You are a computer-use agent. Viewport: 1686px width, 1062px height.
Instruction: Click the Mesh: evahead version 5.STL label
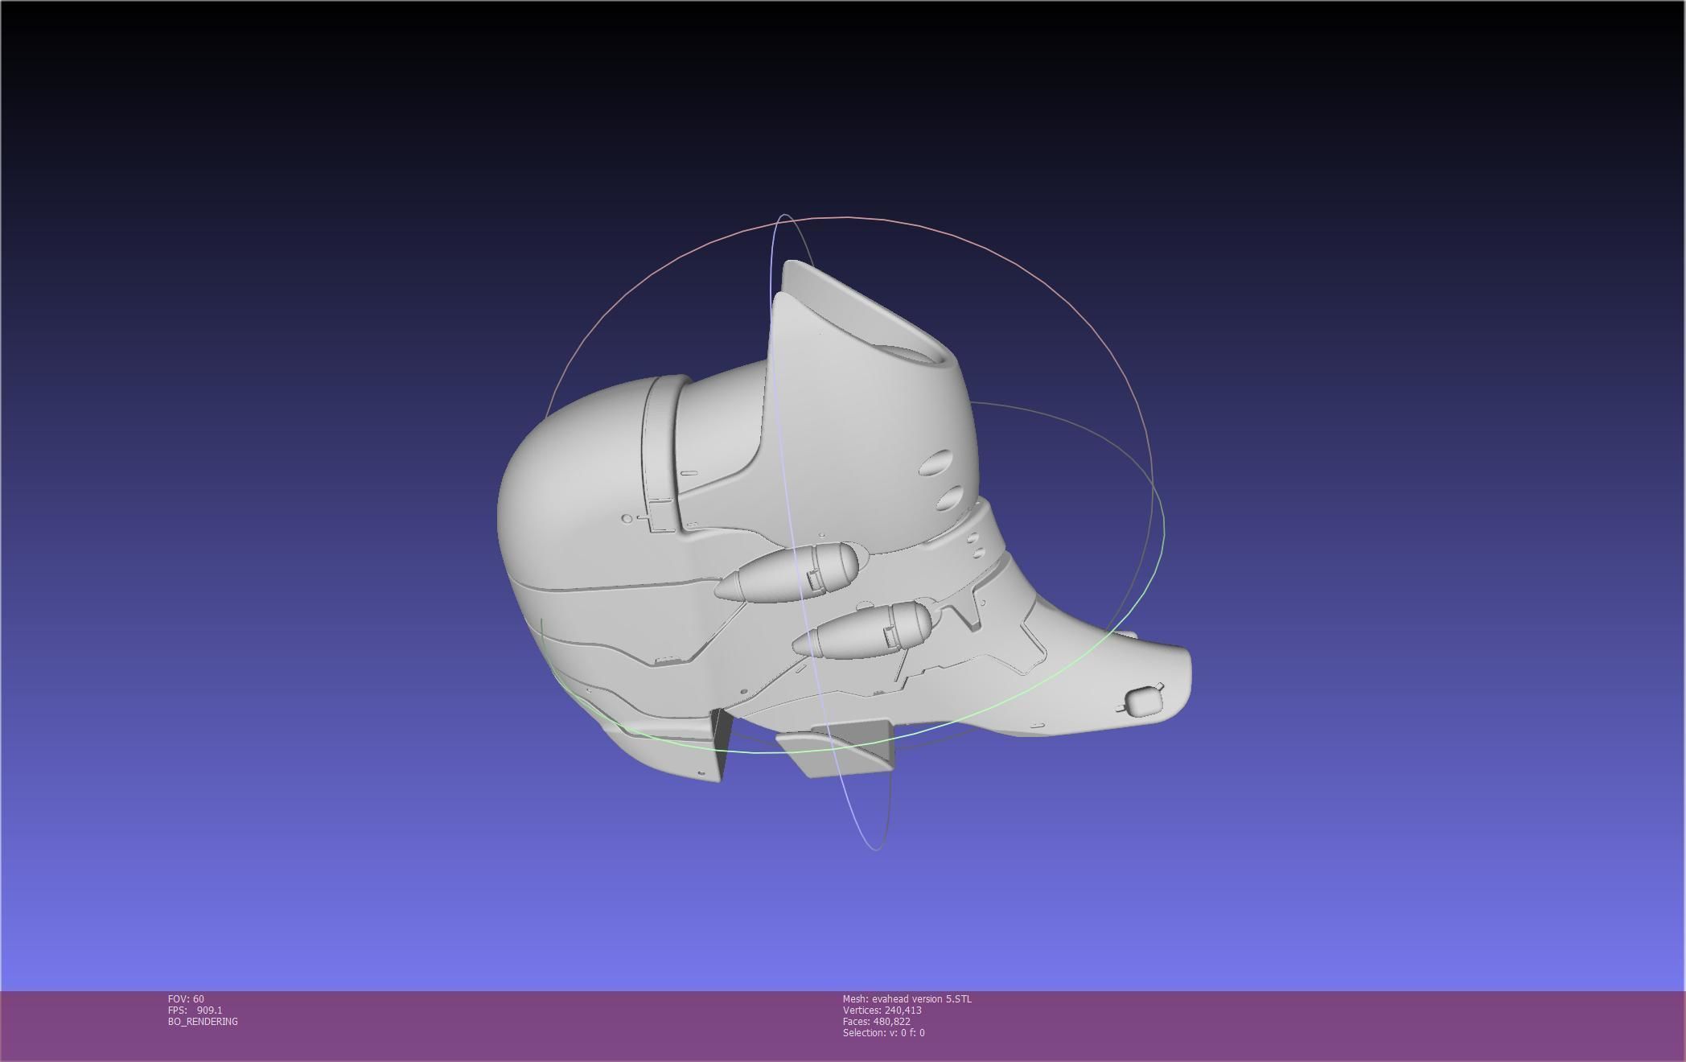[x=907, y=998]
